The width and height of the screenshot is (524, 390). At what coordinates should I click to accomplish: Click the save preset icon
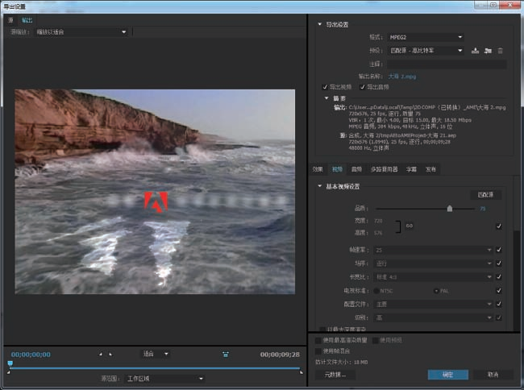click(476, 50)
